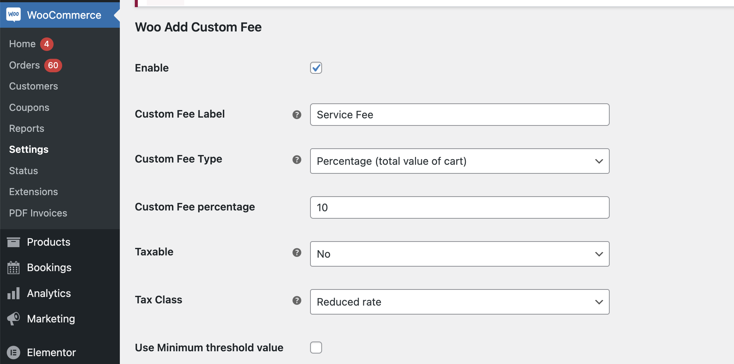Open Extensions submenu item
Viewport: 734px width, 364px height.
pos(33,192)
